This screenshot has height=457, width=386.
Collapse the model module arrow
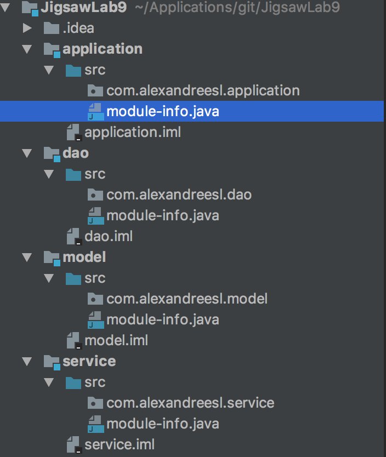26,258
